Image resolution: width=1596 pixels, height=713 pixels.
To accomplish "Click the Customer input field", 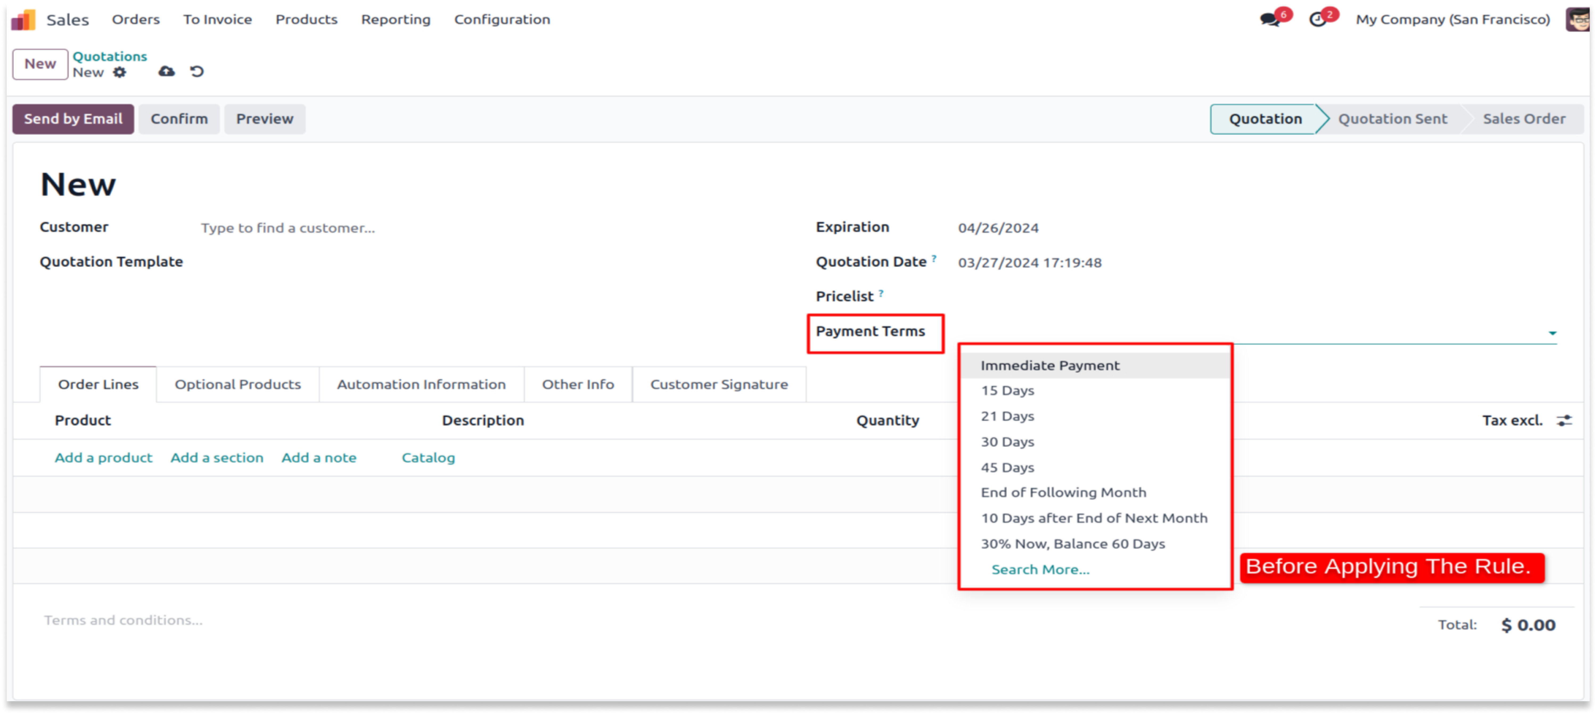I will coord(288,228).
